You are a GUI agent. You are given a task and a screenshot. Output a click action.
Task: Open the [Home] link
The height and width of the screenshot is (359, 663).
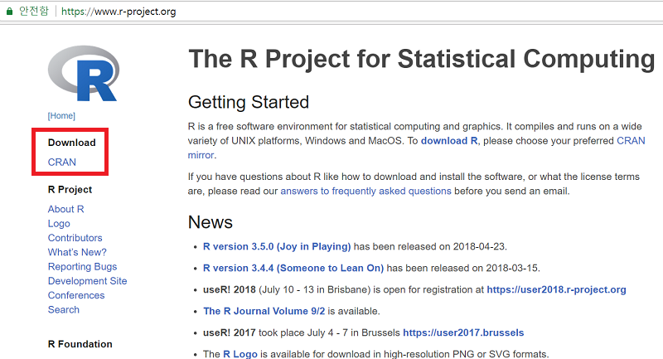[x=61, y=116]
